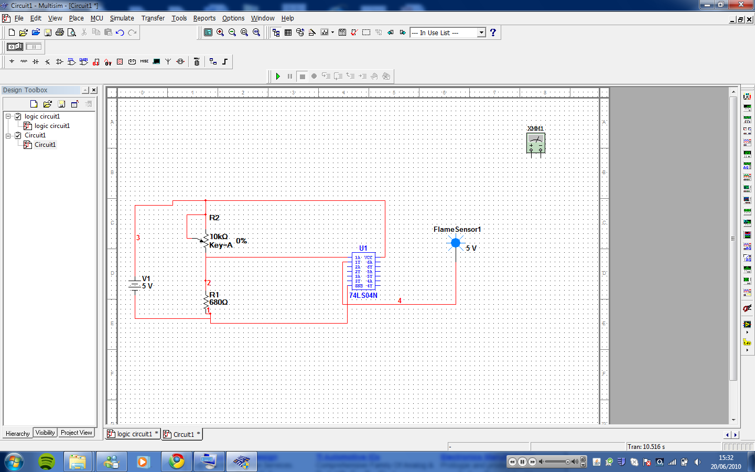The height and width of the screenshot is (472, 755).
Task: Open the Place menu
Action: pos(77,18)
